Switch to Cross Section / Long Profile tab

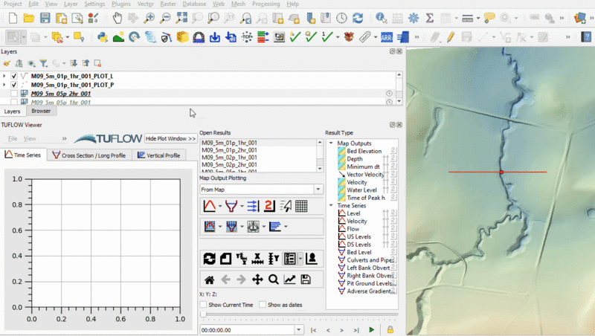pos(89,155)
